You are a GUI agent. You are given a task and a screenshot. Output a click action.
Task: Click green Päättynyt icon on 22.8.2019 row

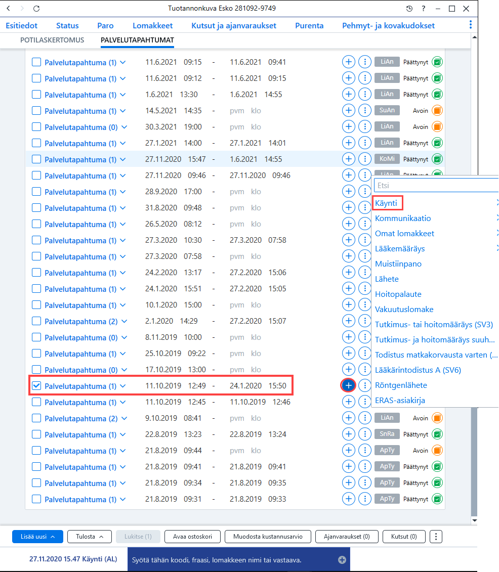(437, 434)
